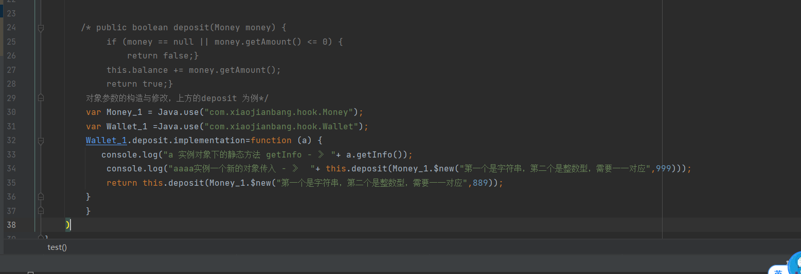This screenshot has width=801, height=274.
Task: Click the input method language bubble
Action: (778, 270)
